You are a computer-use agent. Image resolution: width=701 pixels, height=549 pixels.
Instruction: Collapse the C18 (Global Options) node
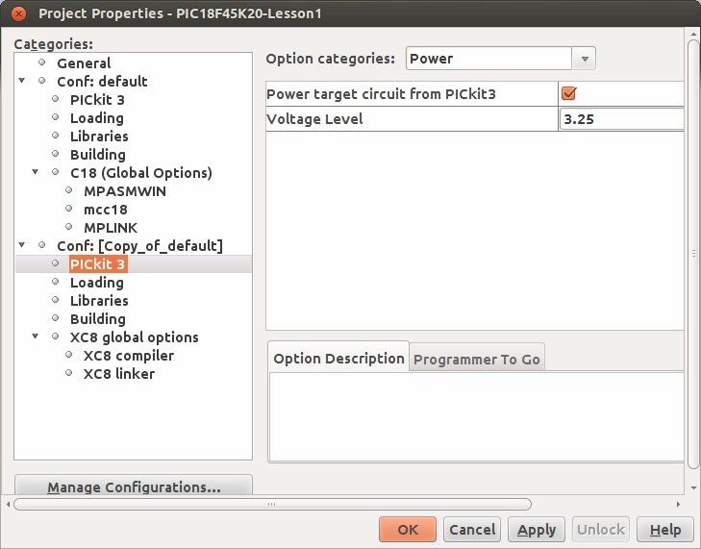click(x=35, y=172)
